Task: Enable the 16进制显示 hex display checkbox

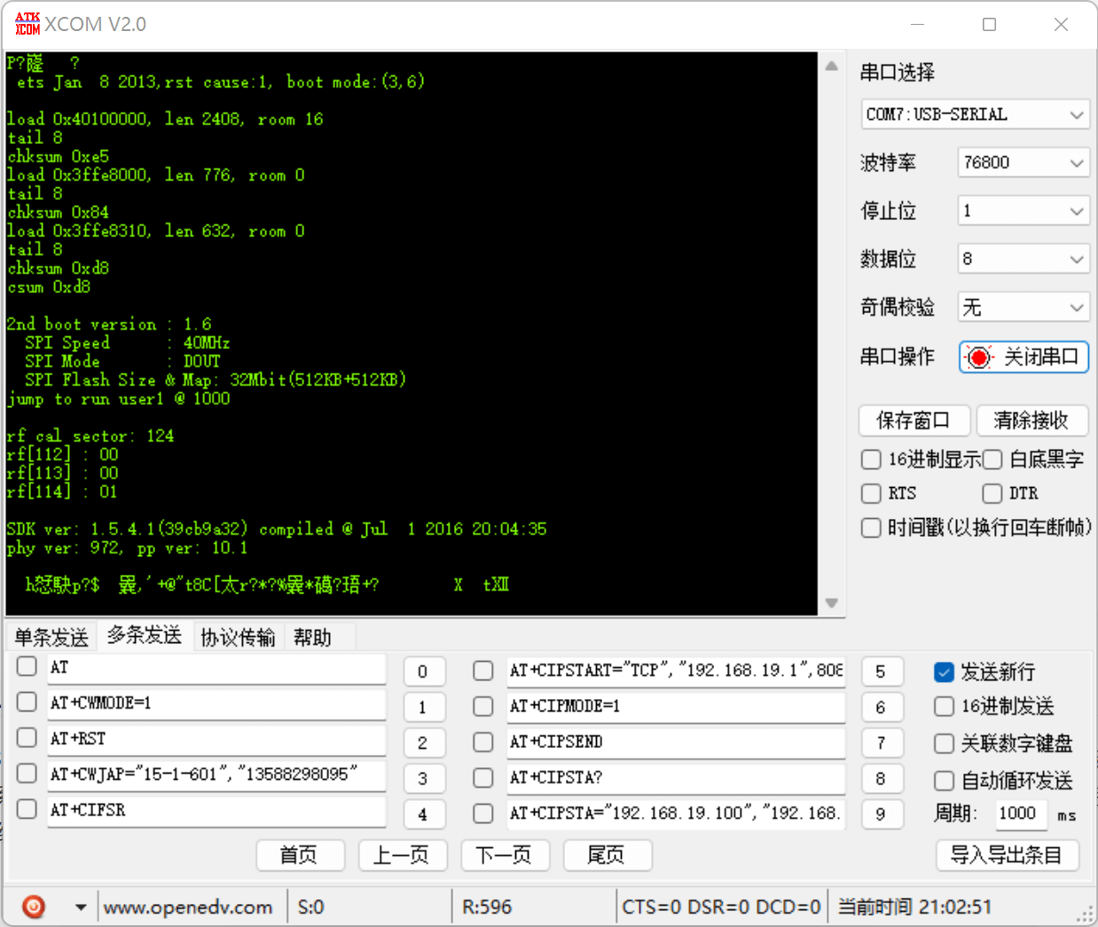Action: tap(871, 460)
